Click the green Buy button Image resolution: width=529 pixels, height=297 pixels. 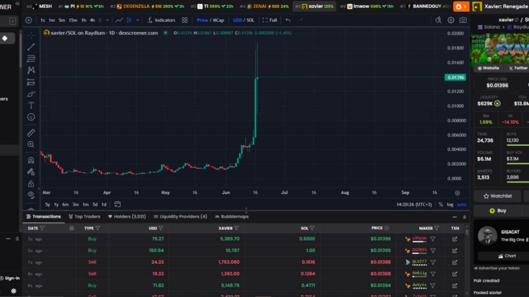(x=498, y=211)
